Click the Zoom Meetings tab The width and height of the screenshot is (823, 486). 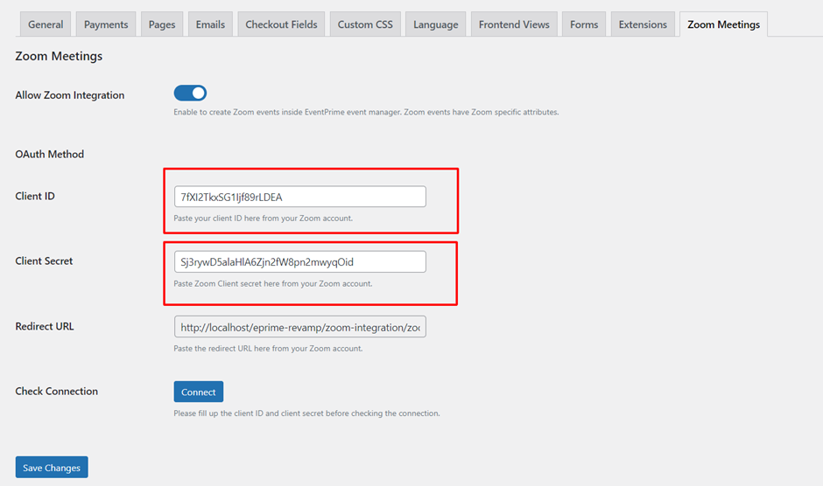point(723,24)
